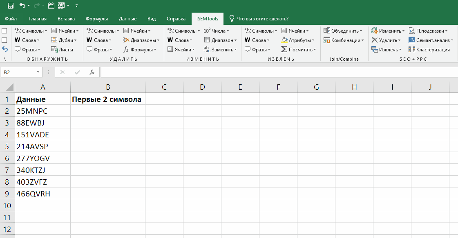Open Слова dropdown in ИЗМЕНИТЬ group

coord(180,40)
